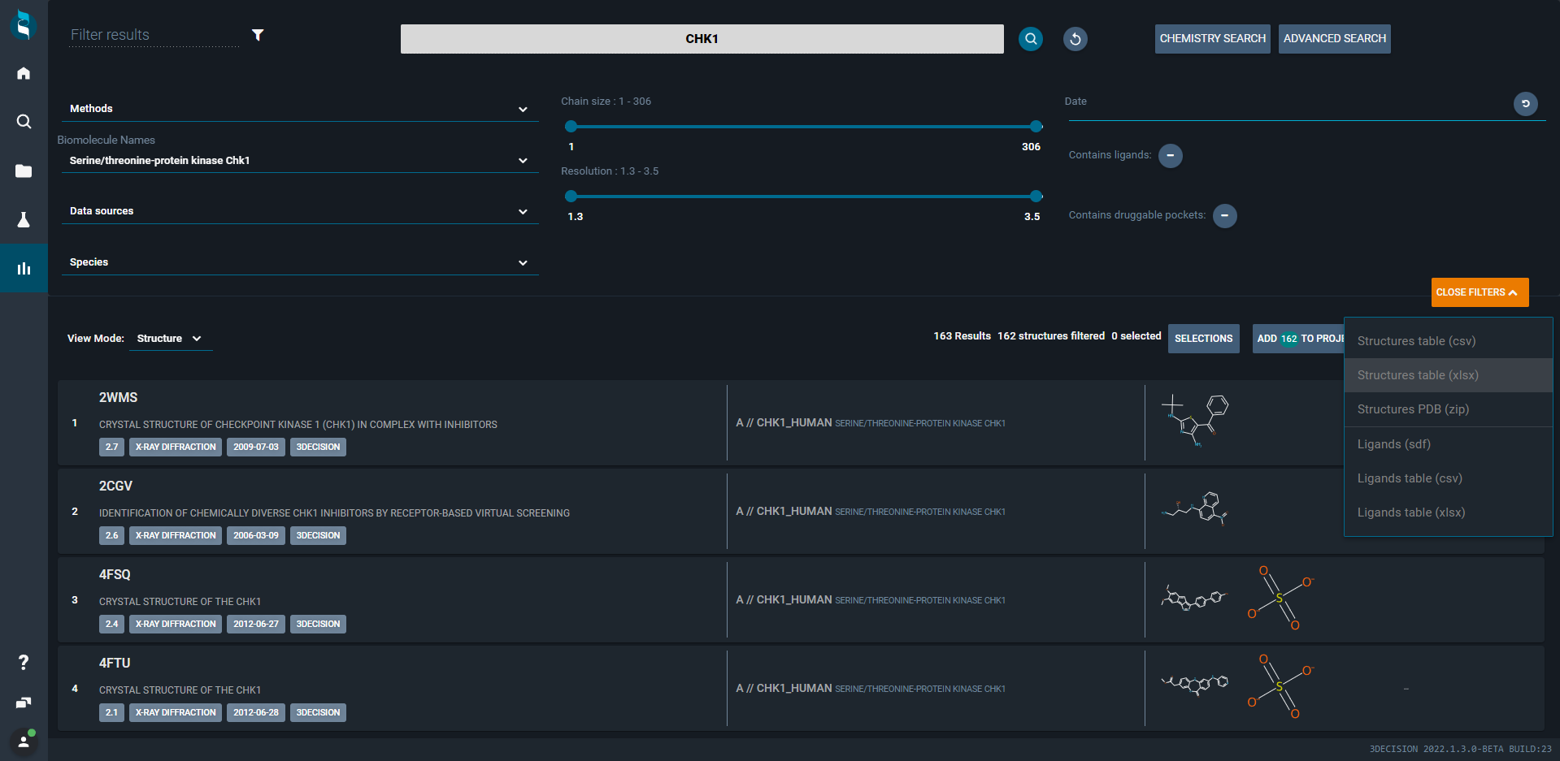Reset the search with circular arrow
The image size is (1560, 761).
[1075, 38]
